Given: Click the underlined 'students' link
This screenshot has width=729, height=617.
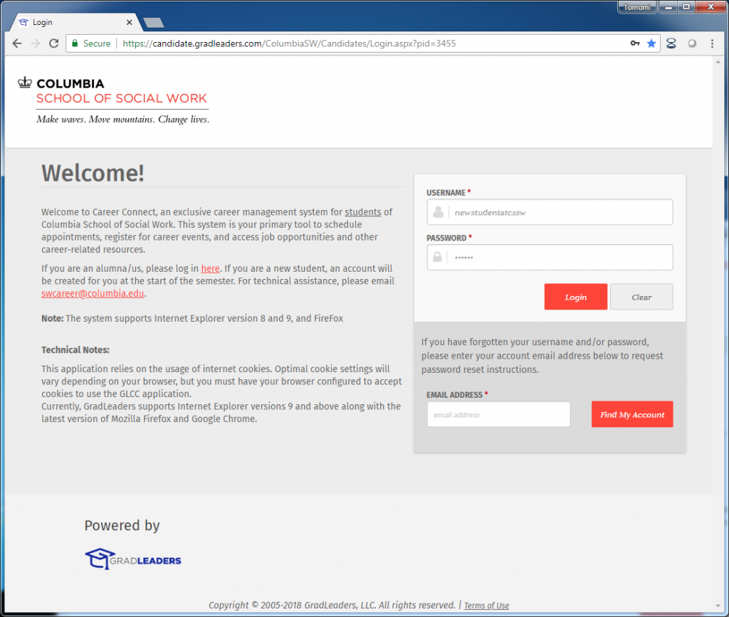Looking at the screenshot, I should coord(362,212).
